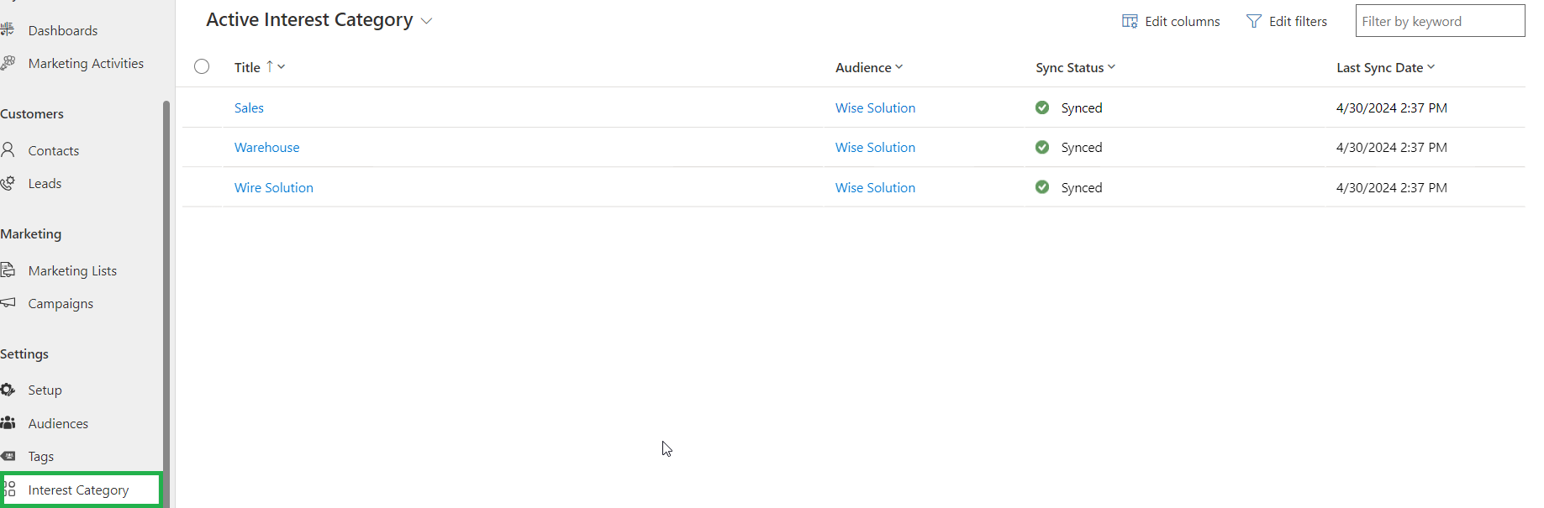Viewport: 1544px width, 508px height.
Task: Open the Audience column dropdown
Action: 898,67
